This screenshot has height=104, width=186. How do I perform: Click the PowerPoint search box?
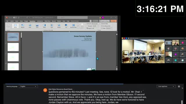click(x=72, y=18)
